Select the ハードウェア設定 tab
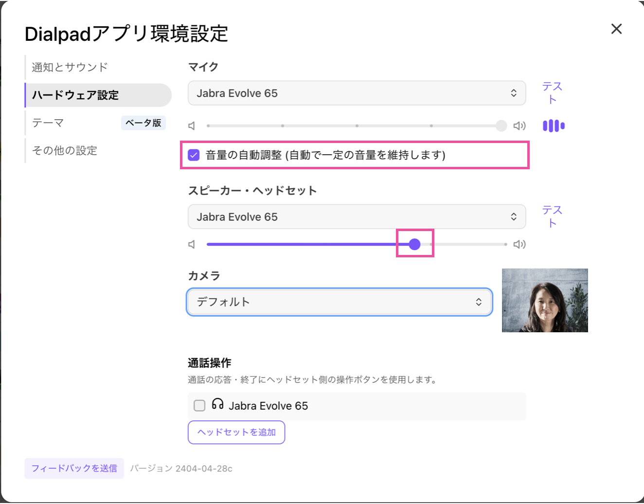Screen dimensions: 644x504 click(98, 95)
